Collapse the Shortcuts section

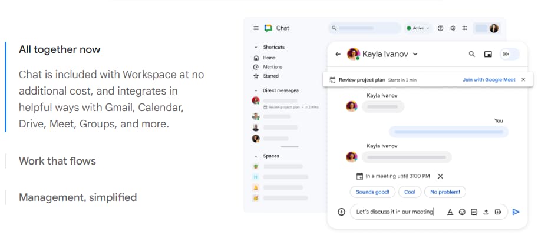coord(256,47)
